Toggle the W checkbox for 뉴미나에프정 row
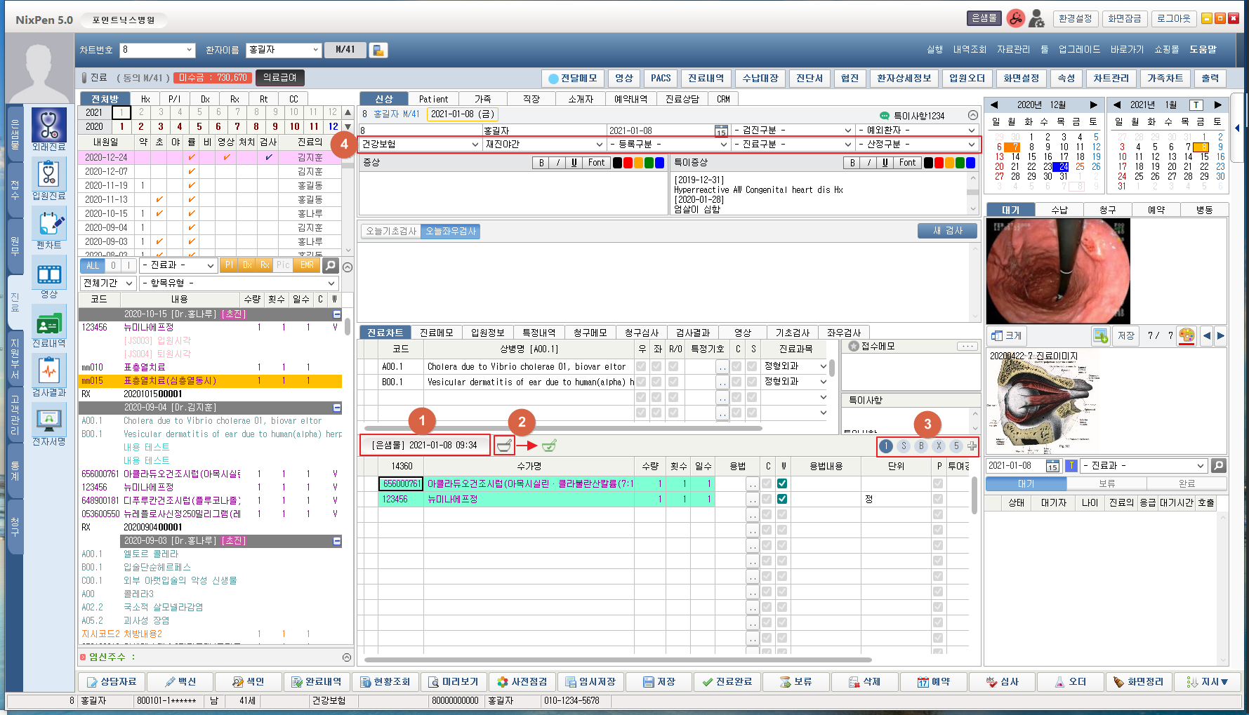The width and height of the screenshot is (1249, 715). [782, 499]
